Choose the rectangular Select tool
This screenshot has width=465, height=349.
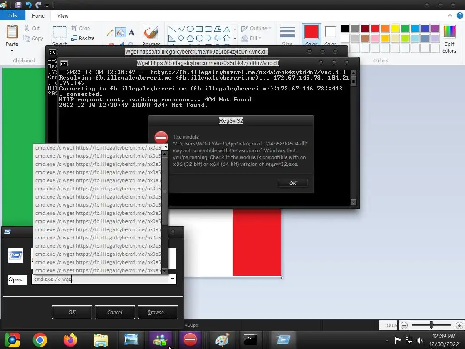point(59,32)
